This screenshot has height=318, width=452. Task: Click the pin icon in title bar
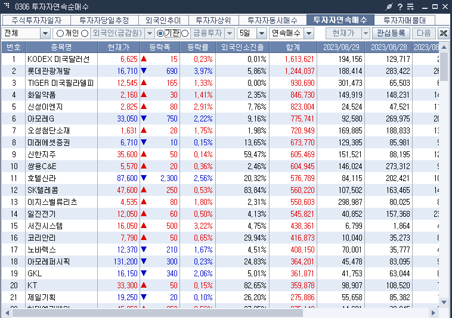click(389, 7)
